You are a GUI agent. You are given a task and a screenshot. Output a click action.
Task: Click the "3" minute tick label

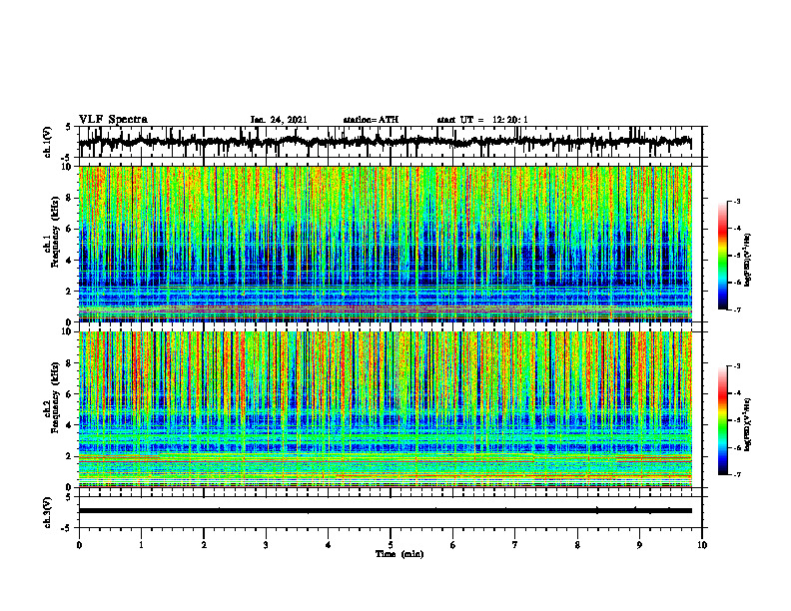pyautogui.click(x=266, y=545)
